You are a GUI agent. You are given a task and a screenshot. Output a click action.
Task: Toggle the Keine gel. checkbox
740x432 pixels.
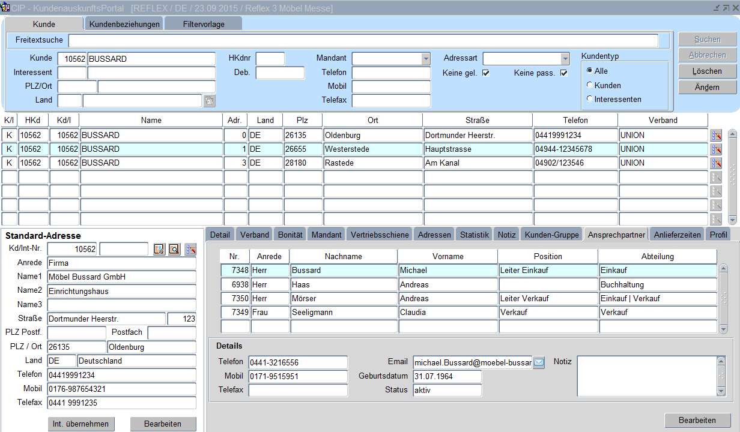click(x=486, y=73)
